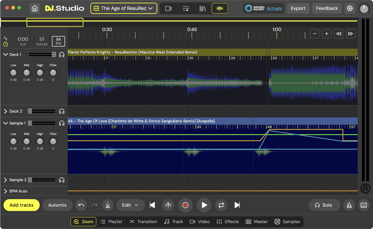373x229 pixels.
Task: Switch to the Transition tab
Action: (x=143, y=222)
